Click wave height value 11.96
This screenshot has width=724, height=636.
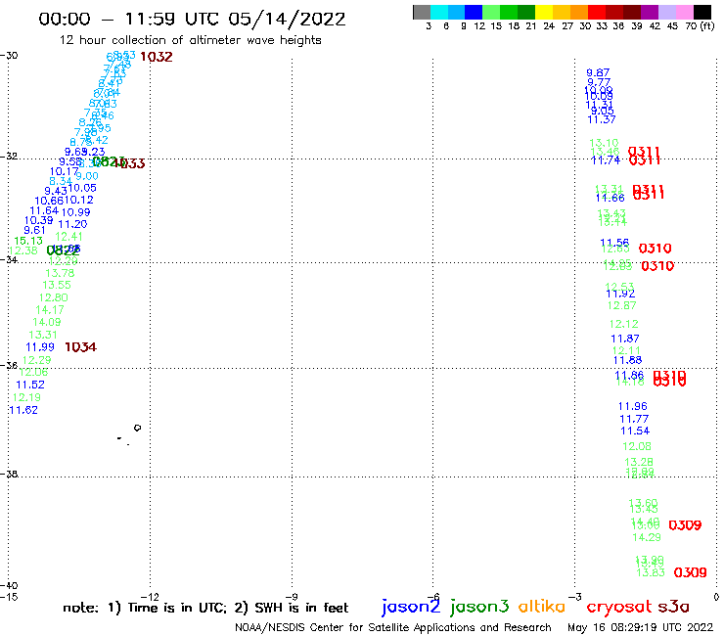(x=633, y=406)
